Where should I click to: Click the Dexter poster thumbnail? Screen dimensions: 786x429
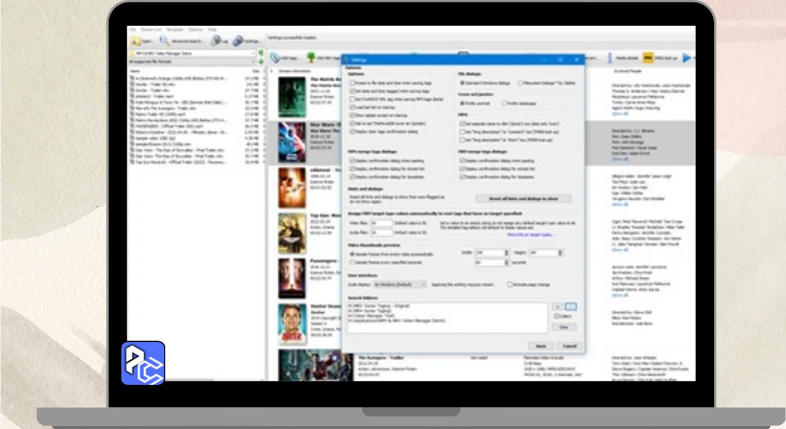tap(292, 324)
